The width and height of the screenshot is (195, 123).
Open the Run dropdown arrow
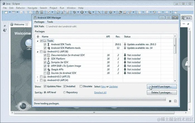pyautogui.click(x=86, y=12)
